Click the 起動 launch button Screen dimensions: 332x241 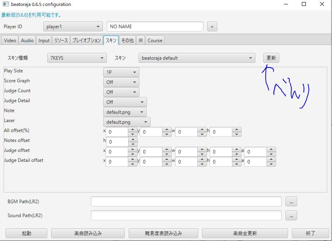click(27, 233)
